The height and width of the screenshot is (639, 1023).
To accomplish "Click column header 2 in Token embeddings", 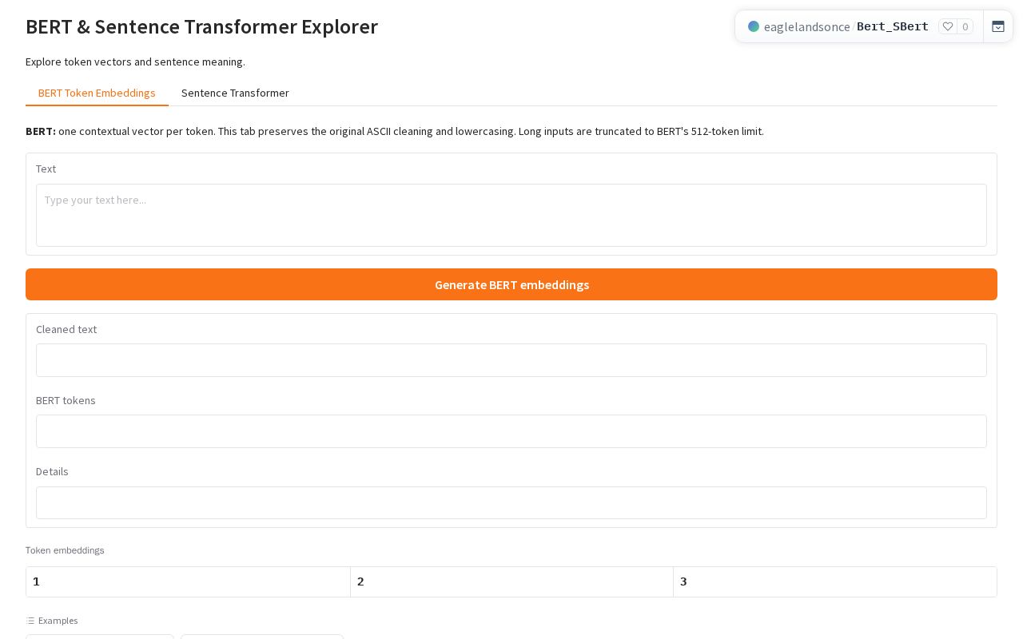I will [511, 581].
